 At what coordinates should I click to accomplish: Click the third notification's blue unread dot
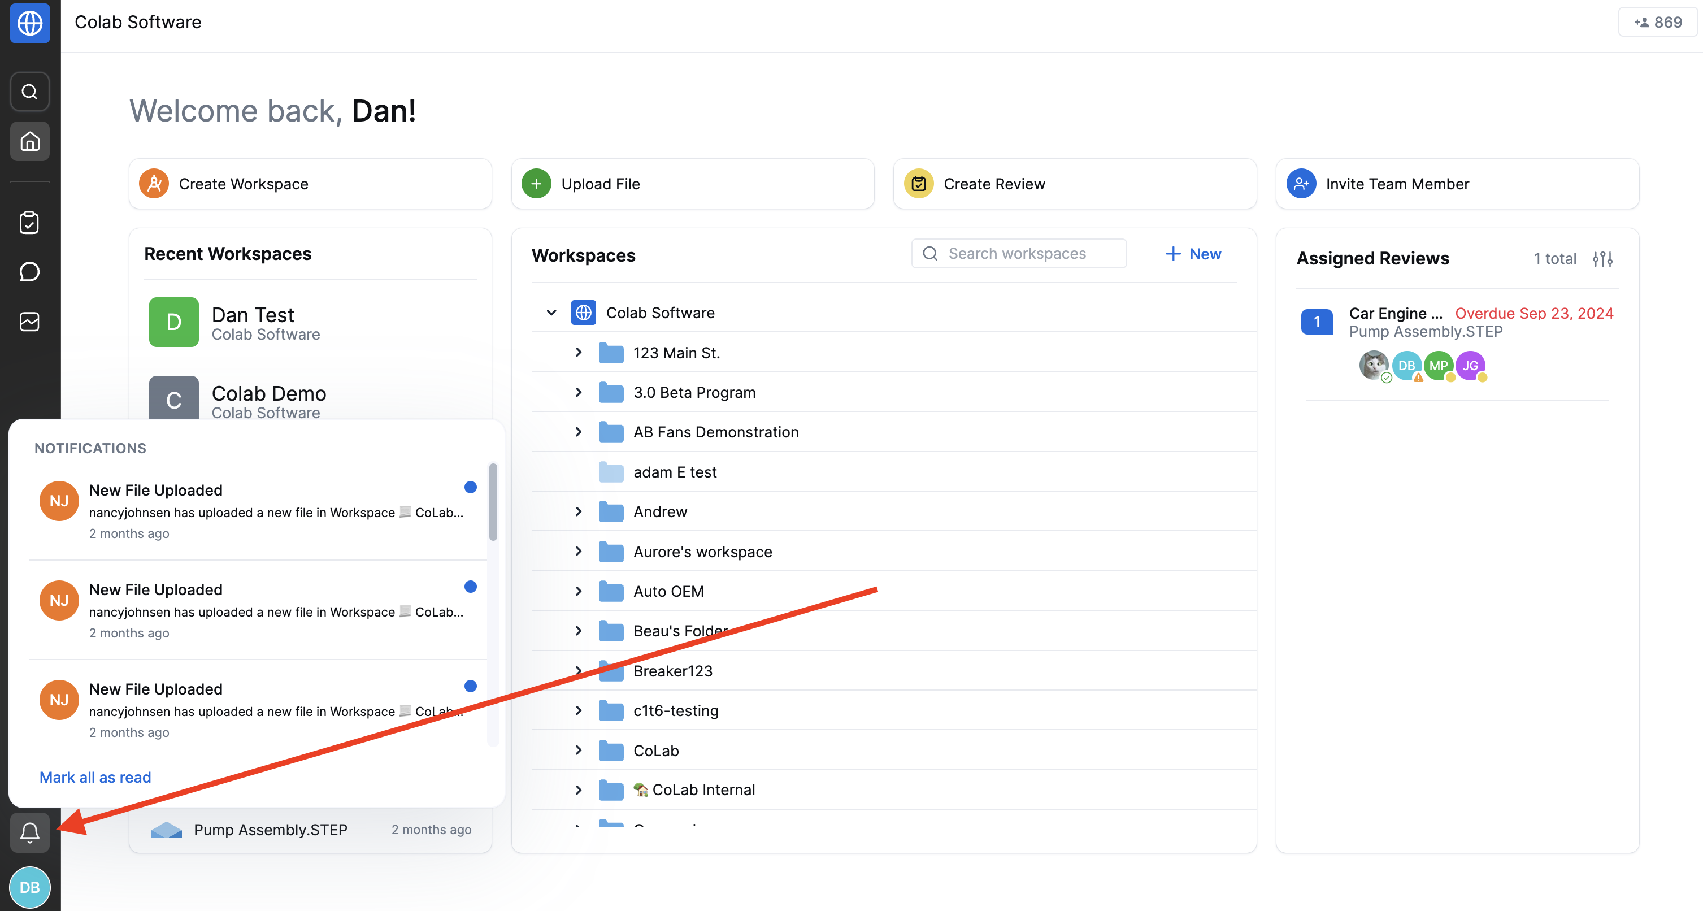point(471,686)
